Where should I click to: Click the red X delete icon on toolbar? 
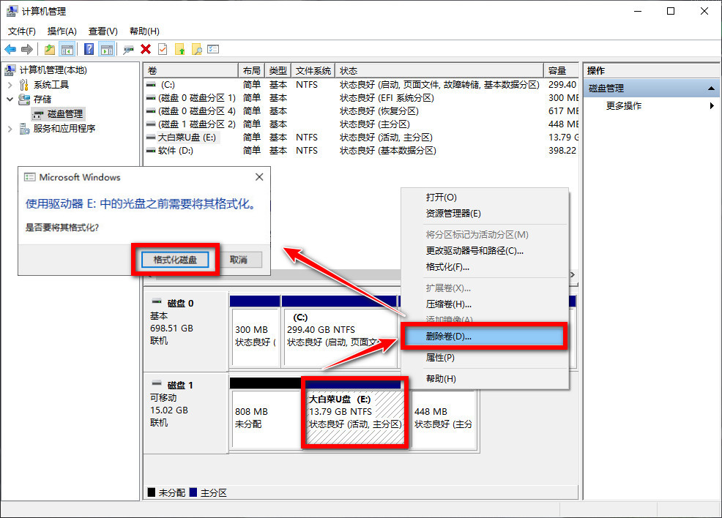point(146,49)
